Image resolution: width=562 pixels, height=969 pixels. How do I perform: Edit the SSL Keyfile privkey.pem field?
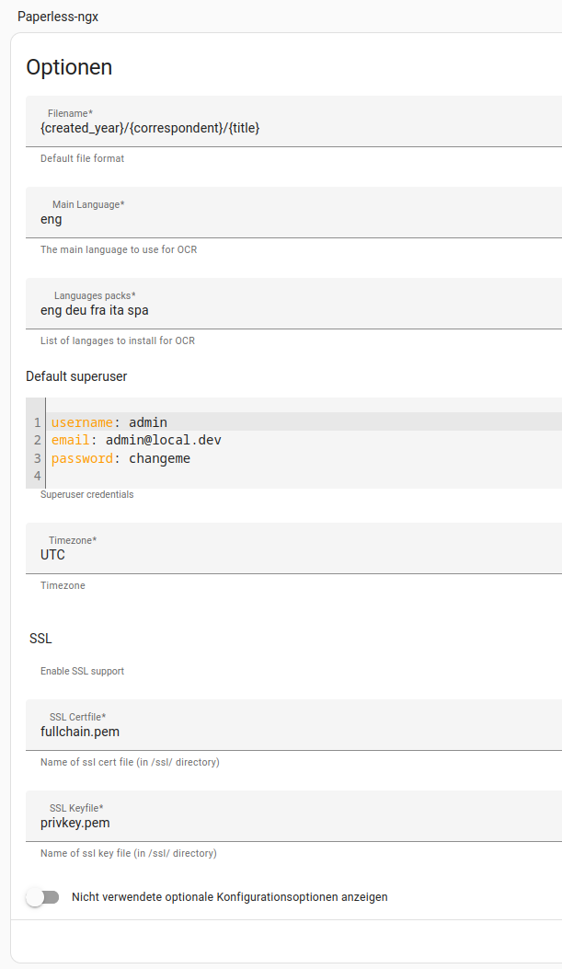pyautogui.click(x=294, y=815)
